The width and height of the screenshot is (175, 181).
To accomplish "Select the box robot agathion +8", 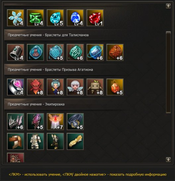I will tap(95, 87).
